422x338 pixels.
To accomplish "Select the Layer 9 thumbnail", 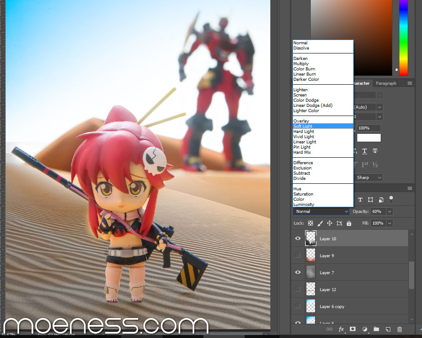I will click(311, 255).
